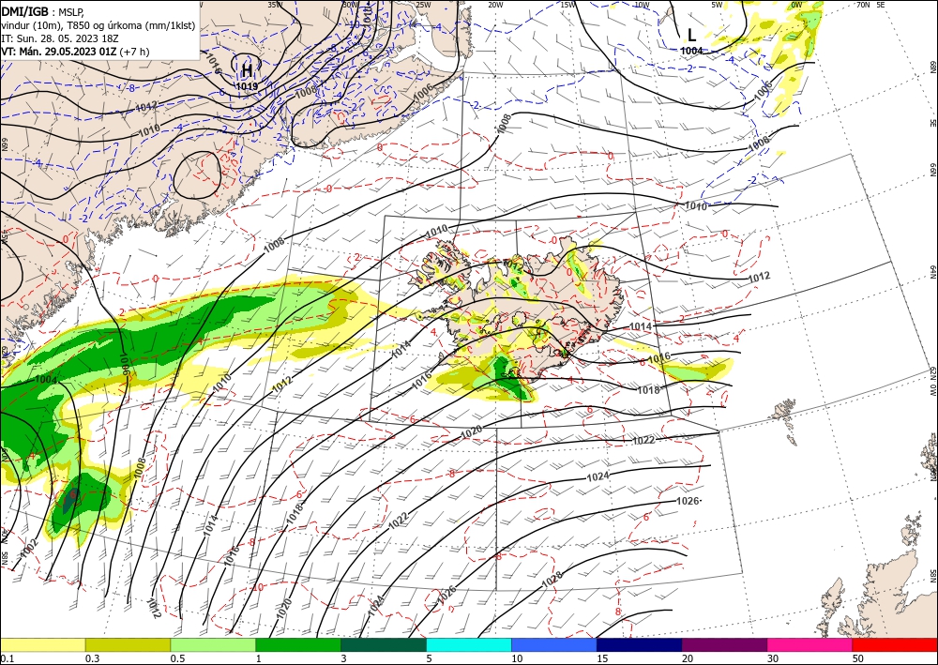Click the "vindur (10m), T850 og úrkoma" line
The image size is (938, 665).
coord(98,24)
